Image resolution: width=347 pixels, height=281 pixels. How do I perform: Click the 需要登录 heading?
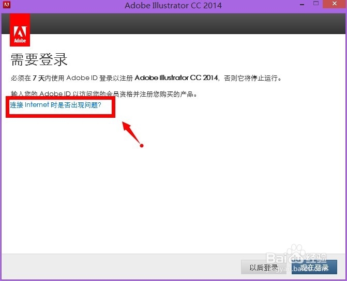(x=39, y=59)
